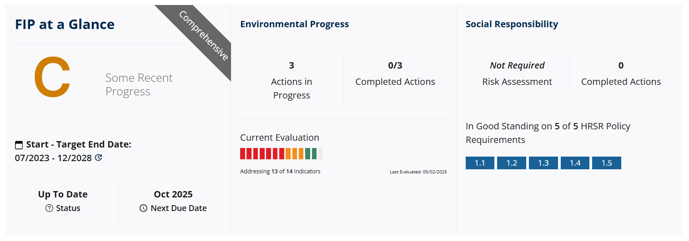Select the 1.3 policy requirement badge

click(x=543, y=163)
